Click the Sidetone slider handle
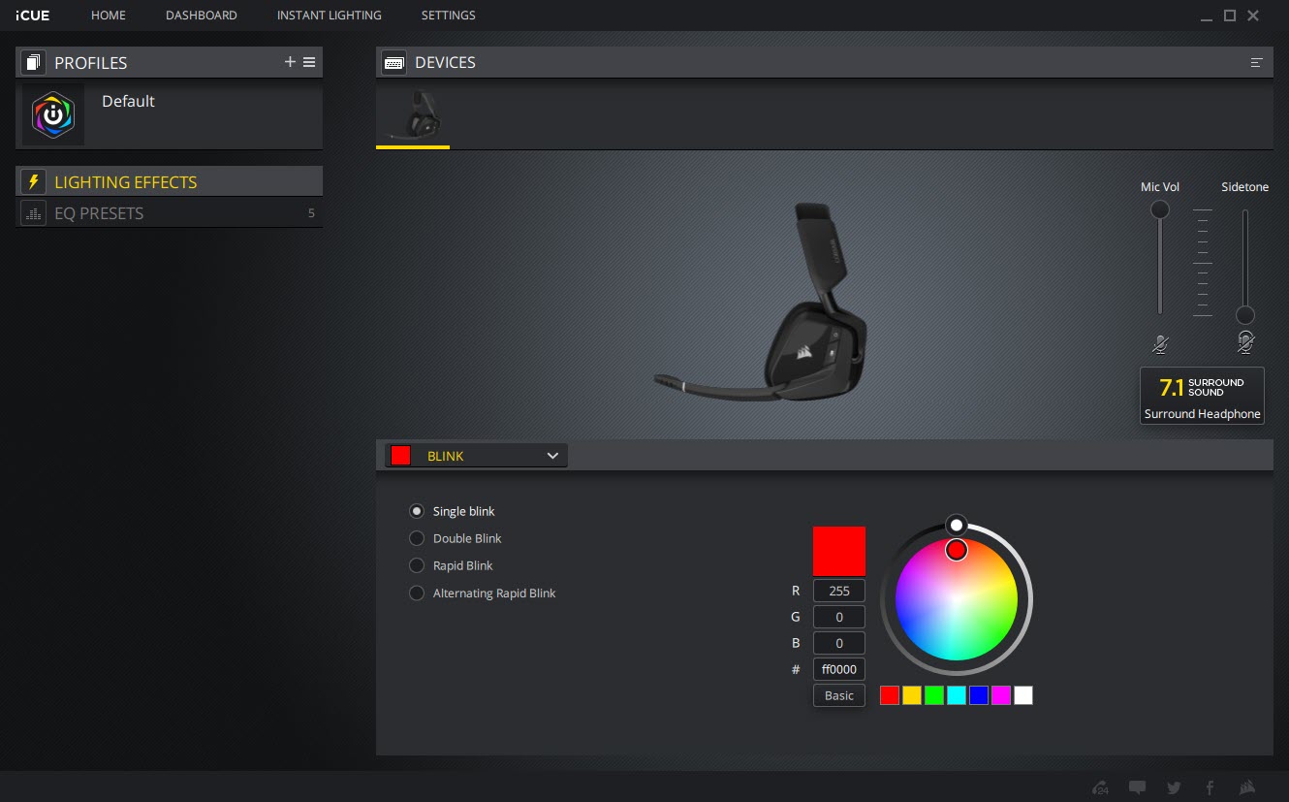This screenshot has width=1289, height=802. [1245, 315]
